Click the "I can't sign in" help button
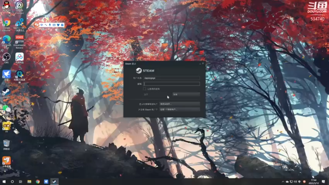This screenshot has width=329, height=185. click(180, 104)
